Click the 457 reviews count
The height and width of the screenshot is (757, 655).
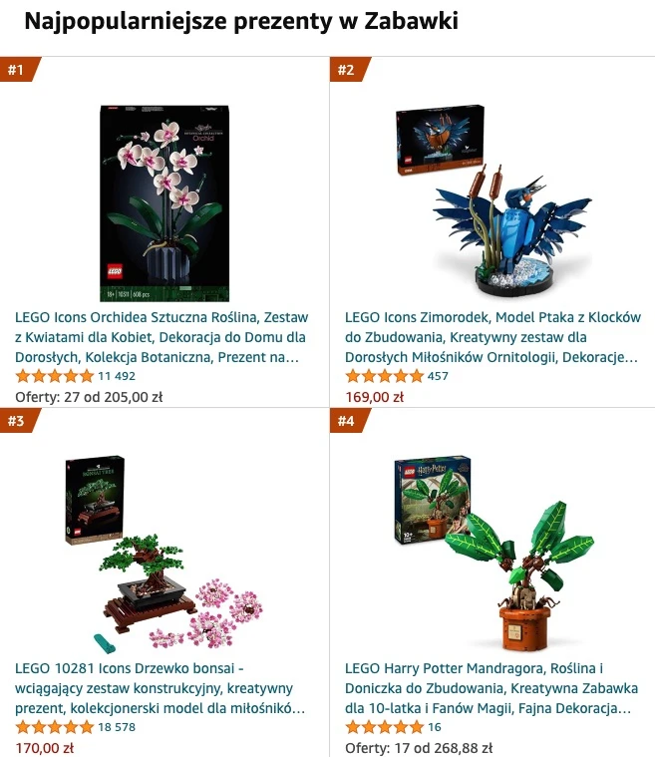[438, 376]
